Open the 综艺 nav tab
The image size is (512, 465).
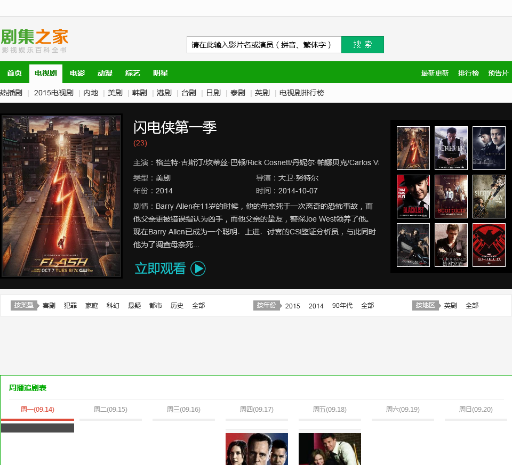[133, 73]
